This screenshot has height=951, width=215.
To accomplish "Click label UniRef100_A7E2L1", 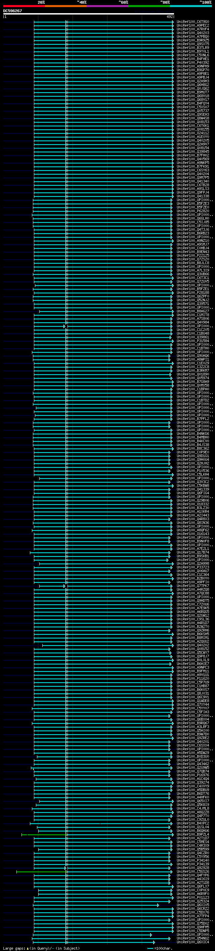I will point(193,549).
